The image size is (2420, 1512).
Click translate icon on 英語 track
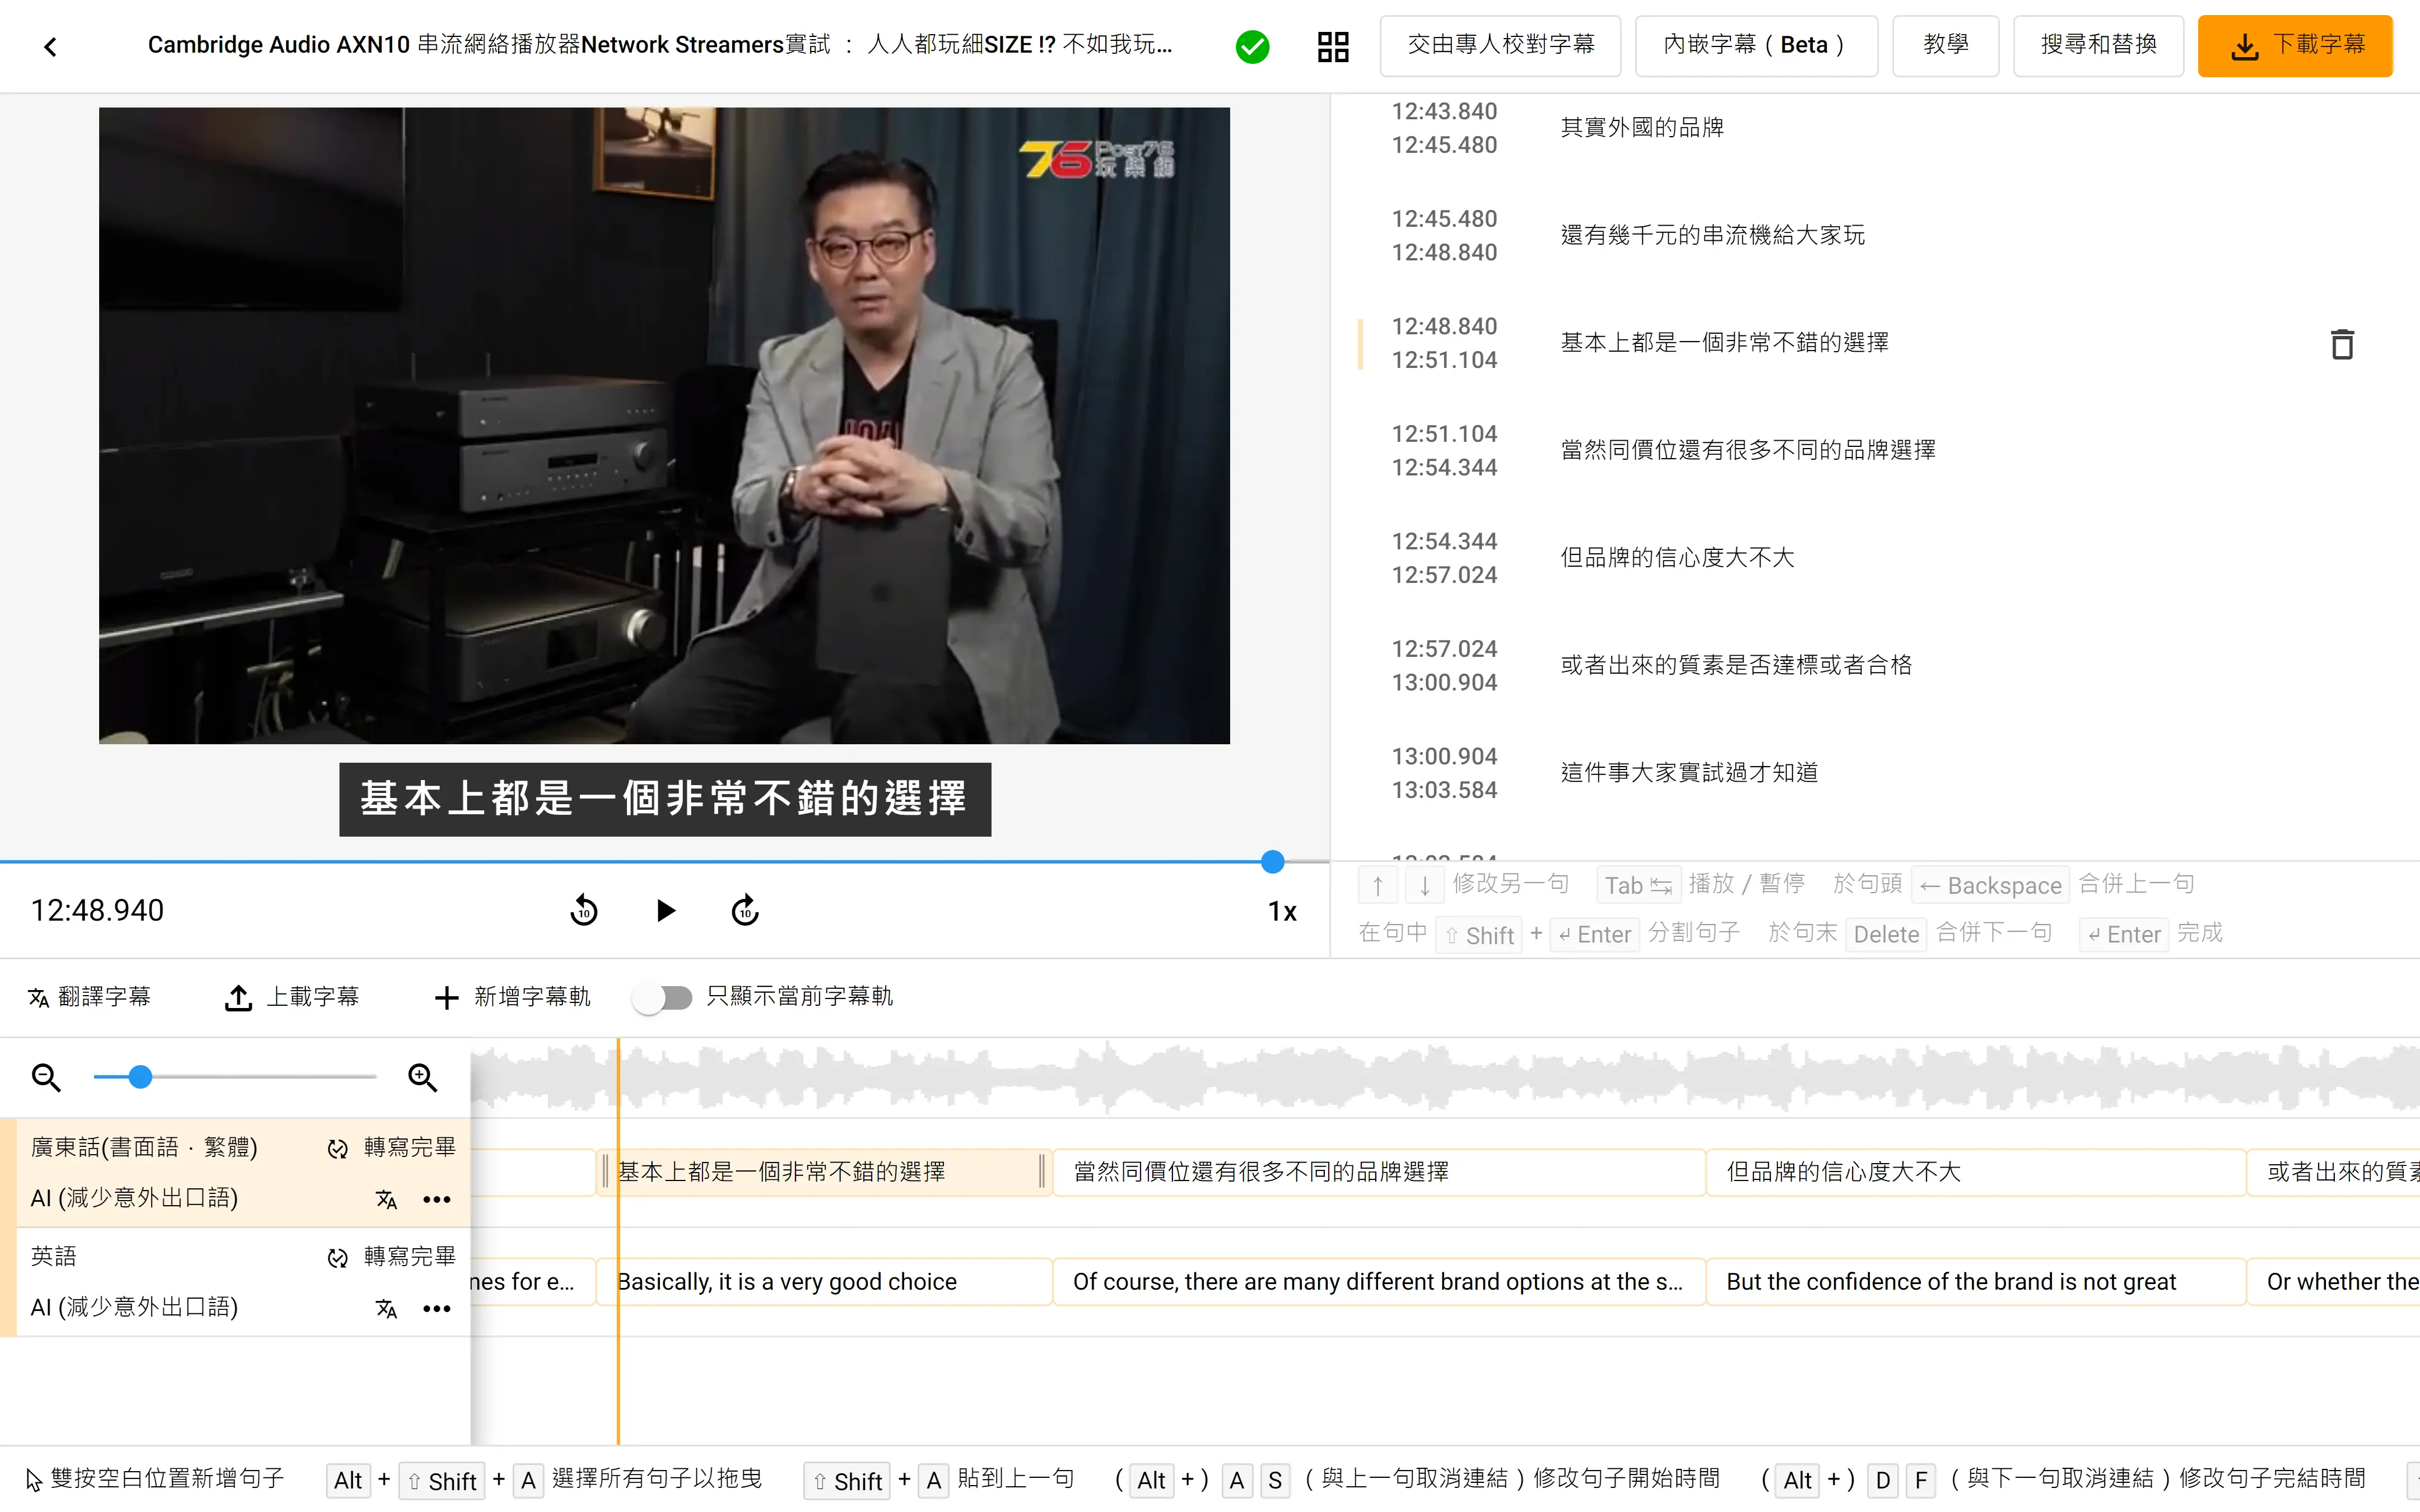[386, 1308]
